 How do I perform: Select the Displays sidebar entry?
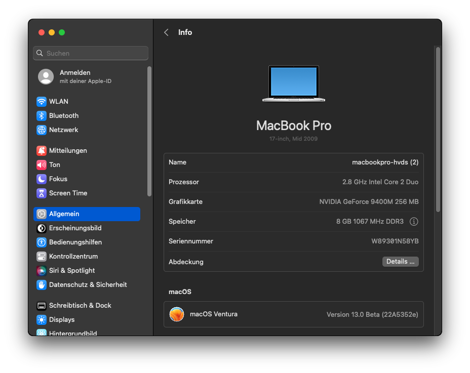87,320
